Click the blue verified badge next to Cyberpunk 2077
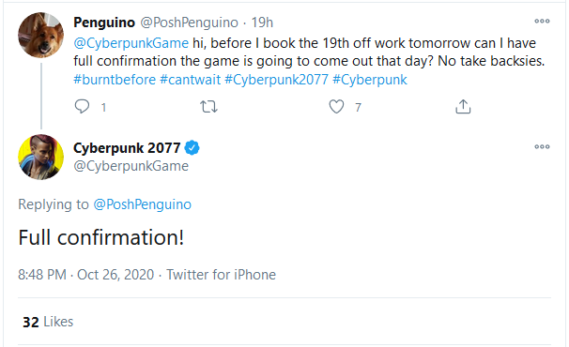 coord(192,148)
